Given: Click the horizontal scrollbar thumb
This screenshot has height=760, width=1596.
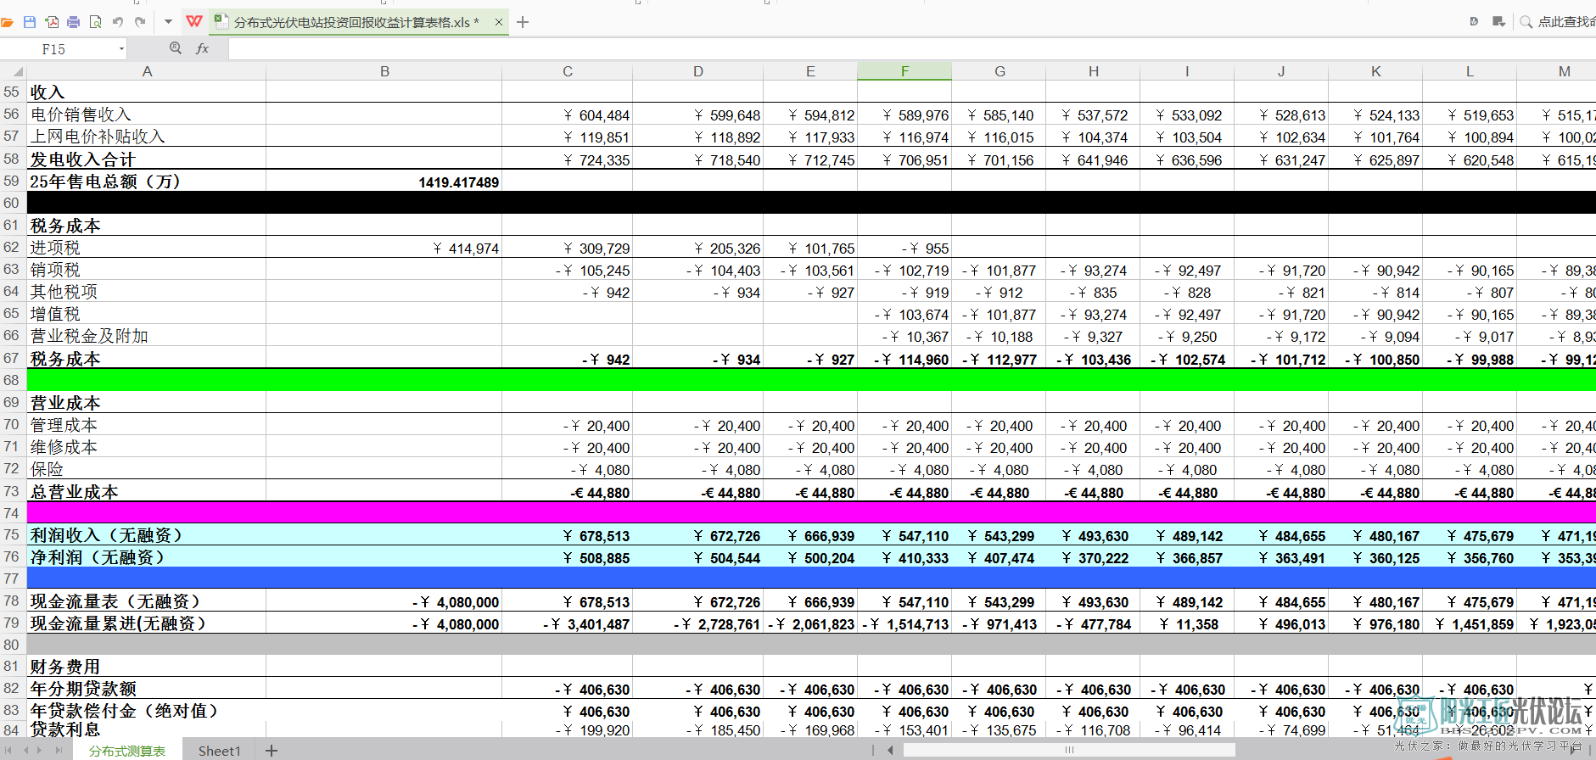Looking at the screenshot, I should tap(1069, 750).
